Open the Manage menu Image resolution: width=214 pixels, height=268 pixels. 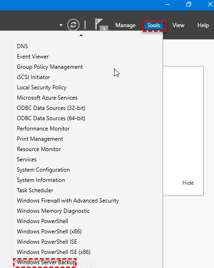click(126, 25)
